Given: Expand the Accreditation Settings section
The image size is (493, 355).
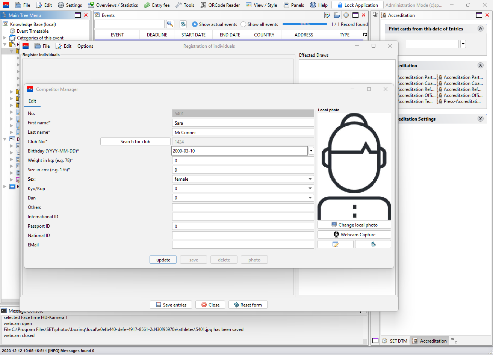Looking at the screenshot, I should tap(480, 119).
